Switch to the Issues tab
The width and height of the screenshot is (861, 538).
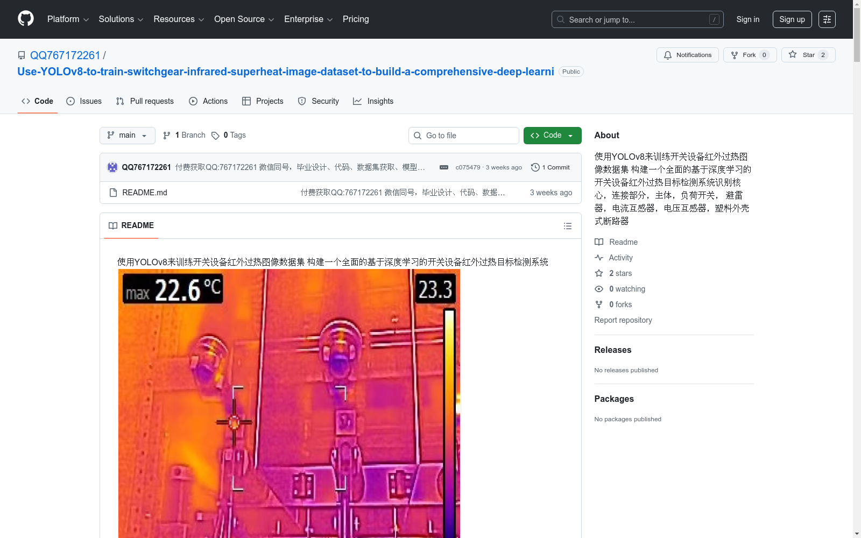pos(84,101)
